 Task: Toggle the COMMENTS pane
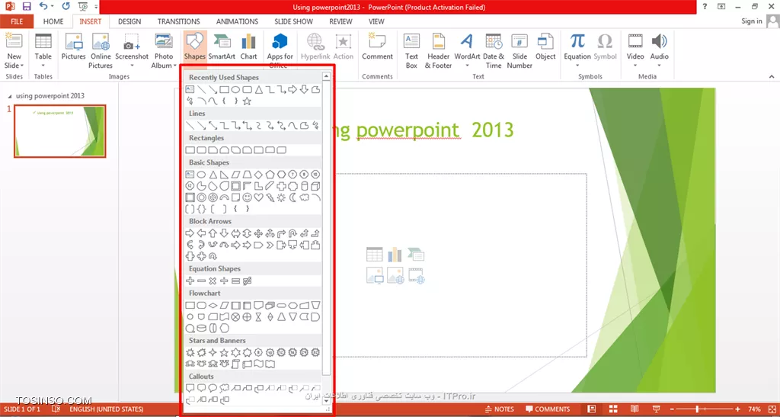tap(547, 409)
